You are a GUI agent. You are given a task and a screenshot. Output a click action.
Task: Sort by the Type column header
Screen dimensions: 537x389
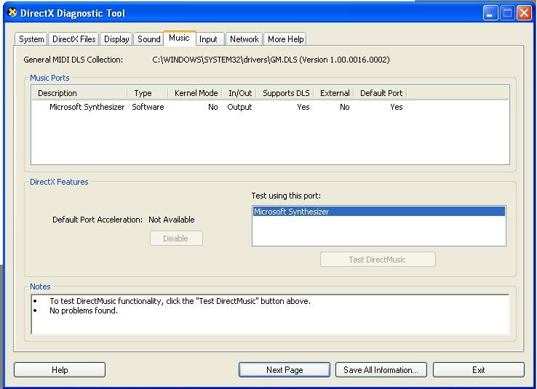click(147, 93)
